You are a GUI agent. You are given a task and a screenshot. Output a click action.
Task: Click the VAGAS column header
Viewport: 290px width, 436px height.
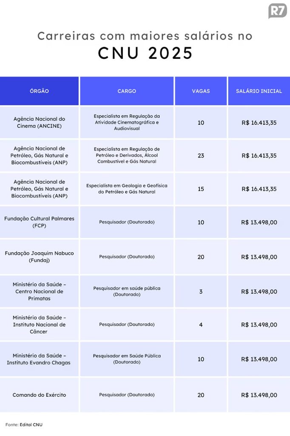coord(201,91)
